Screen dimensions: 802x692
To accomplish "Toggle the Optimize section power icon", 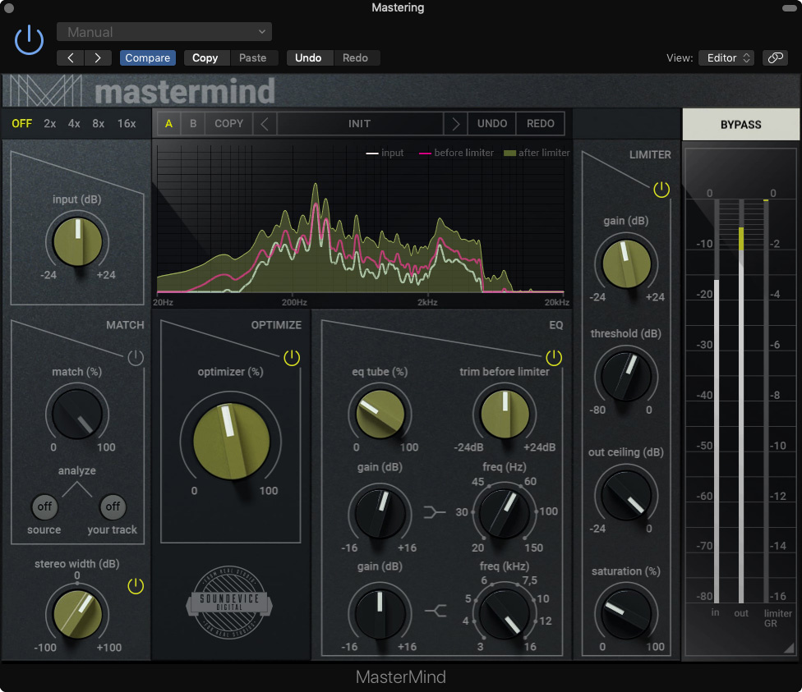I will point(292,358).
